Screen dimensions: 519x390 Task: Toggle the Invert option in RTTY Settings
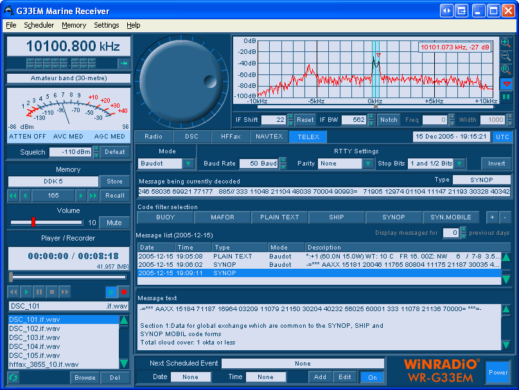click(x=495, y=164)
